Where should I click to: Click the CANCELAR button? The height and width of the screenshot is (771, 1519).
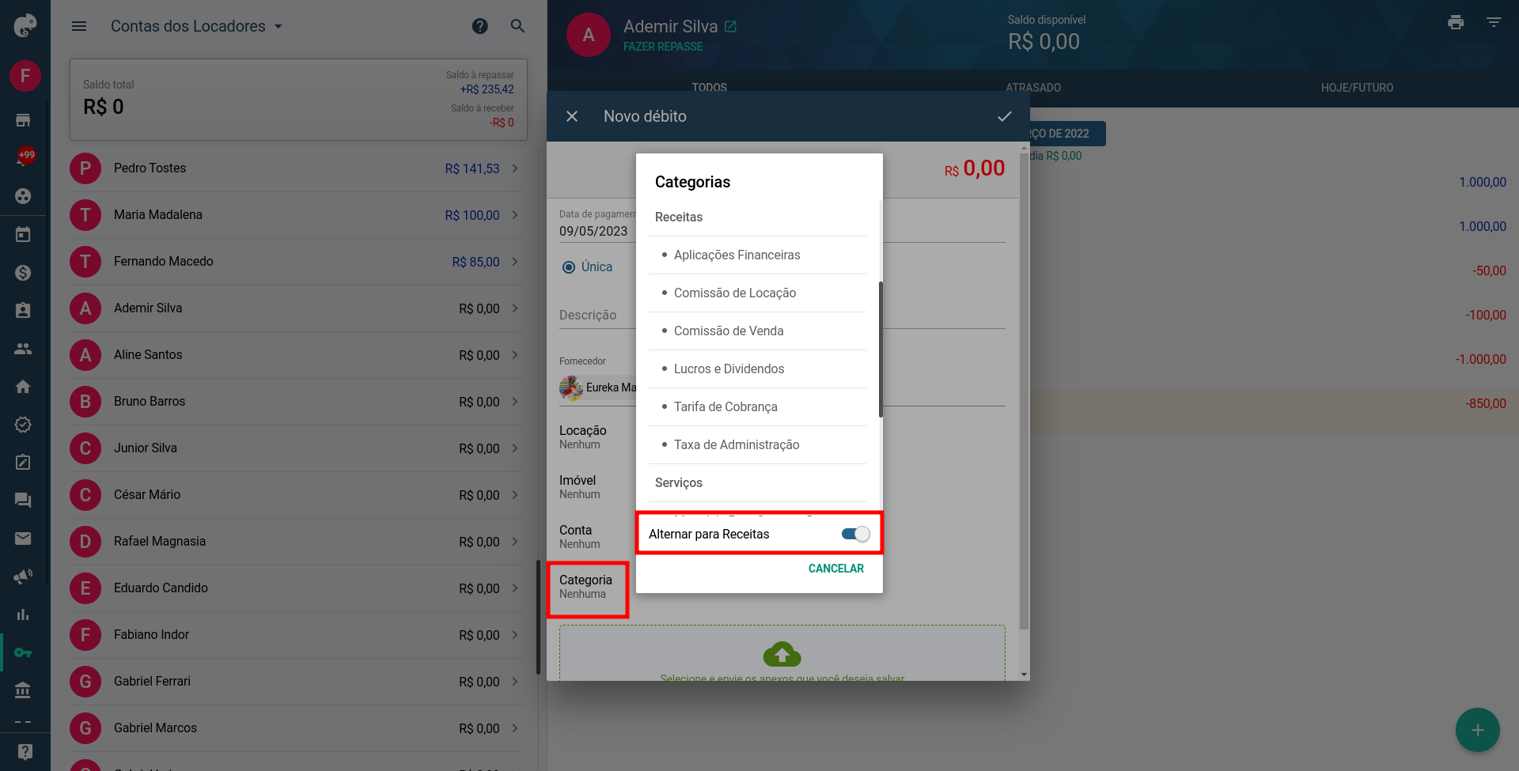point(835,569)
